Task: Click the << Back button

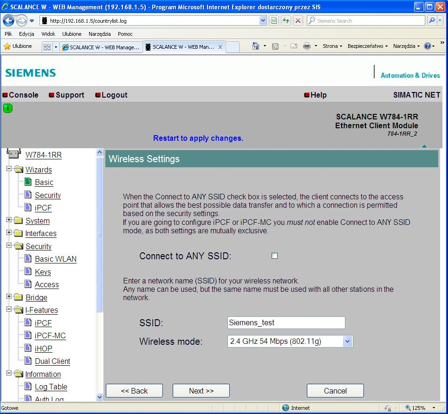Action: [134, 391]
